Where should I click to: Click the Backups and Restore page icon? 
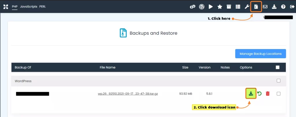coord(123,33)
